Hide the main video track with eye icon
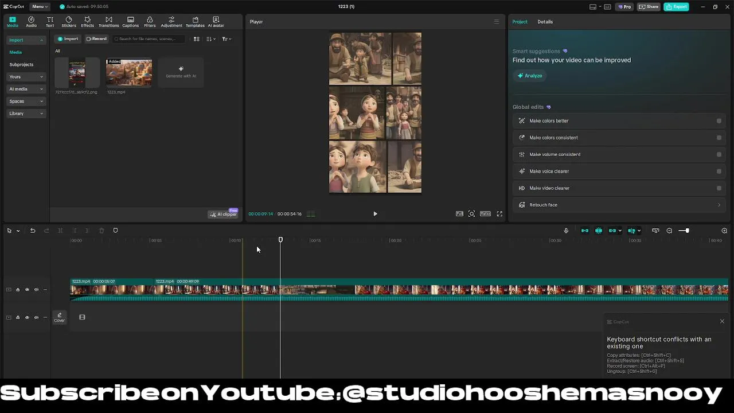Viewport: 734px width, 413px height. pos(27,290)
